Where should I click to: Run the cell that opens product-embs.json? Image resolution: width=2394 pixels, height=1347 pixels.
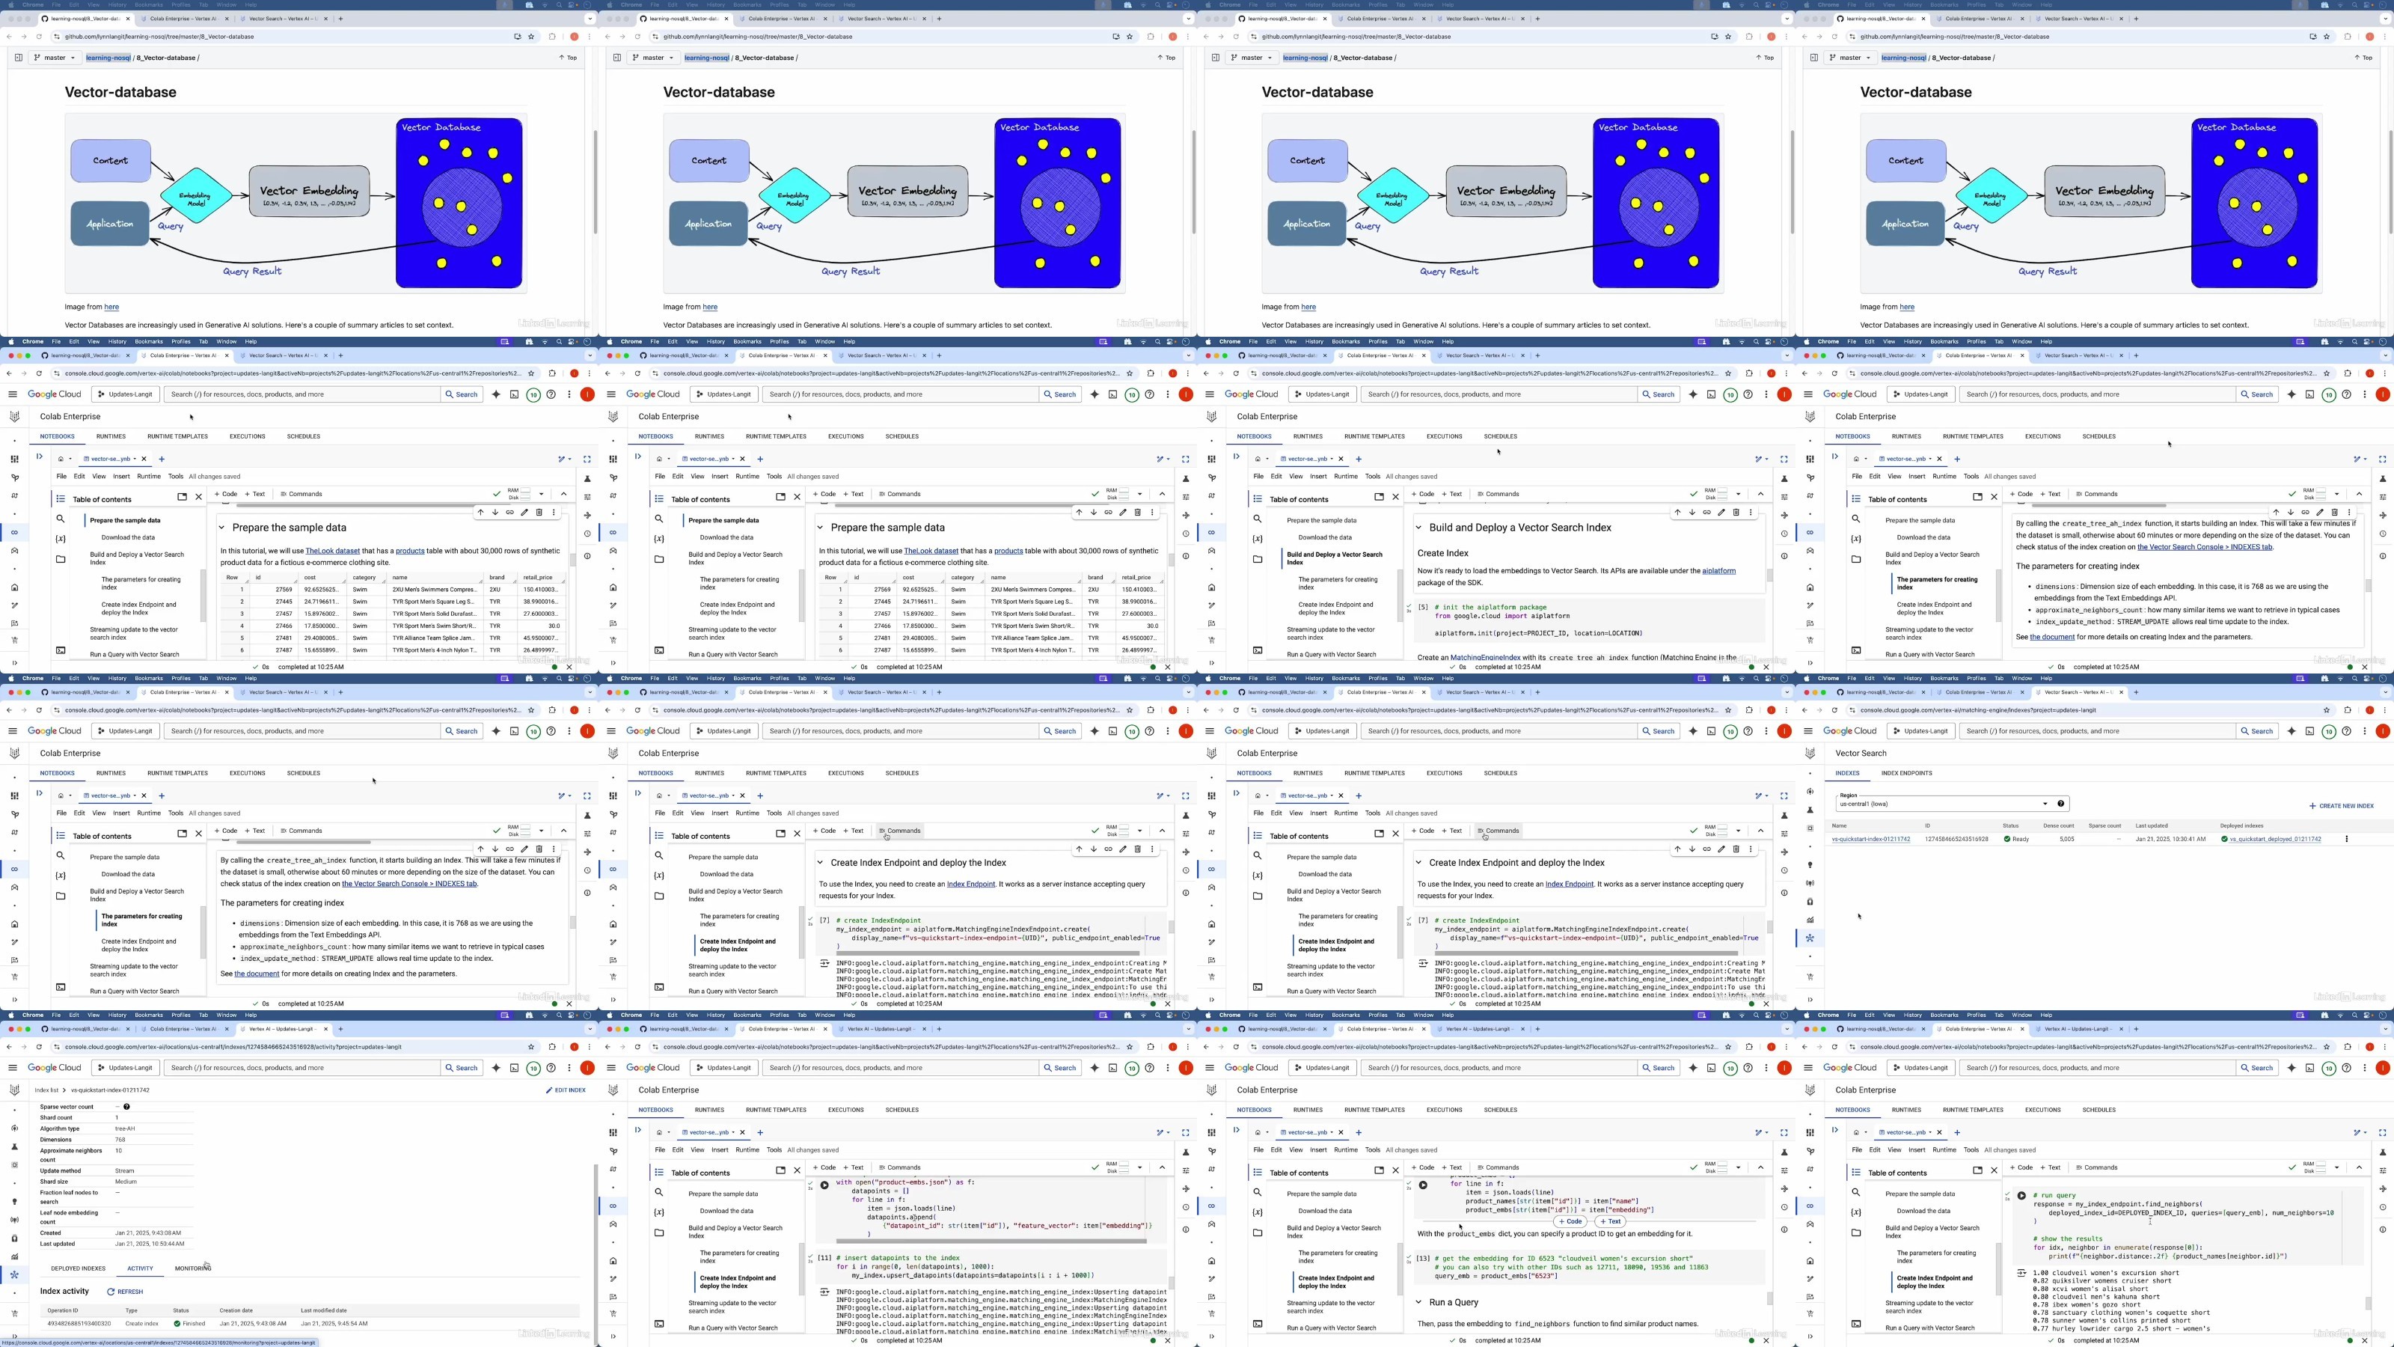[824, 1185]
